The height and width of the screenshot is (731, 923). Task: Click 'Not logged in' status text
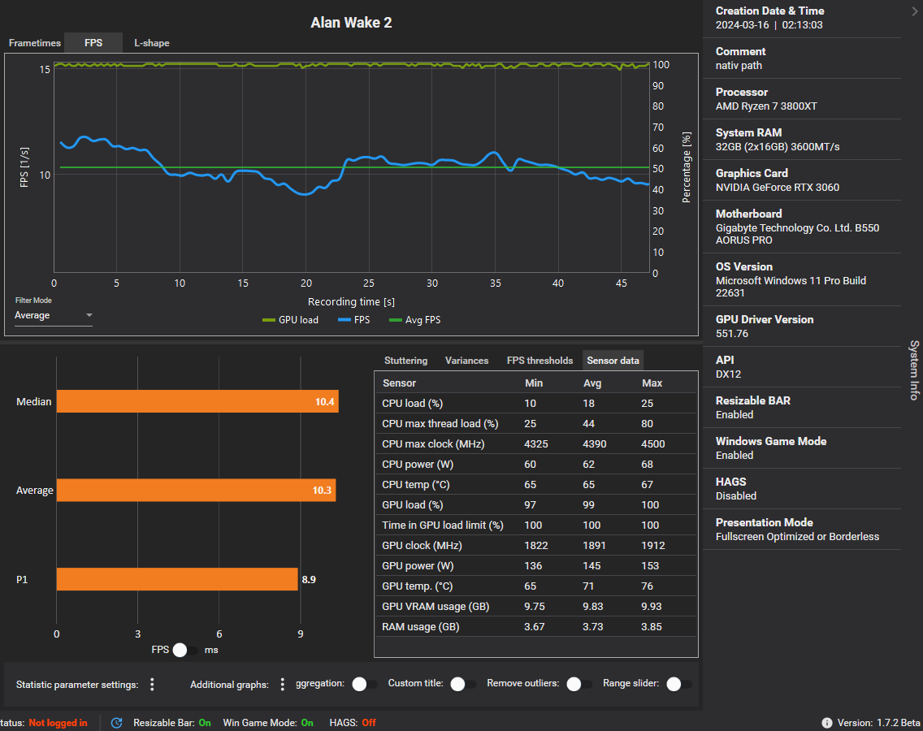(x=58, y=723)
